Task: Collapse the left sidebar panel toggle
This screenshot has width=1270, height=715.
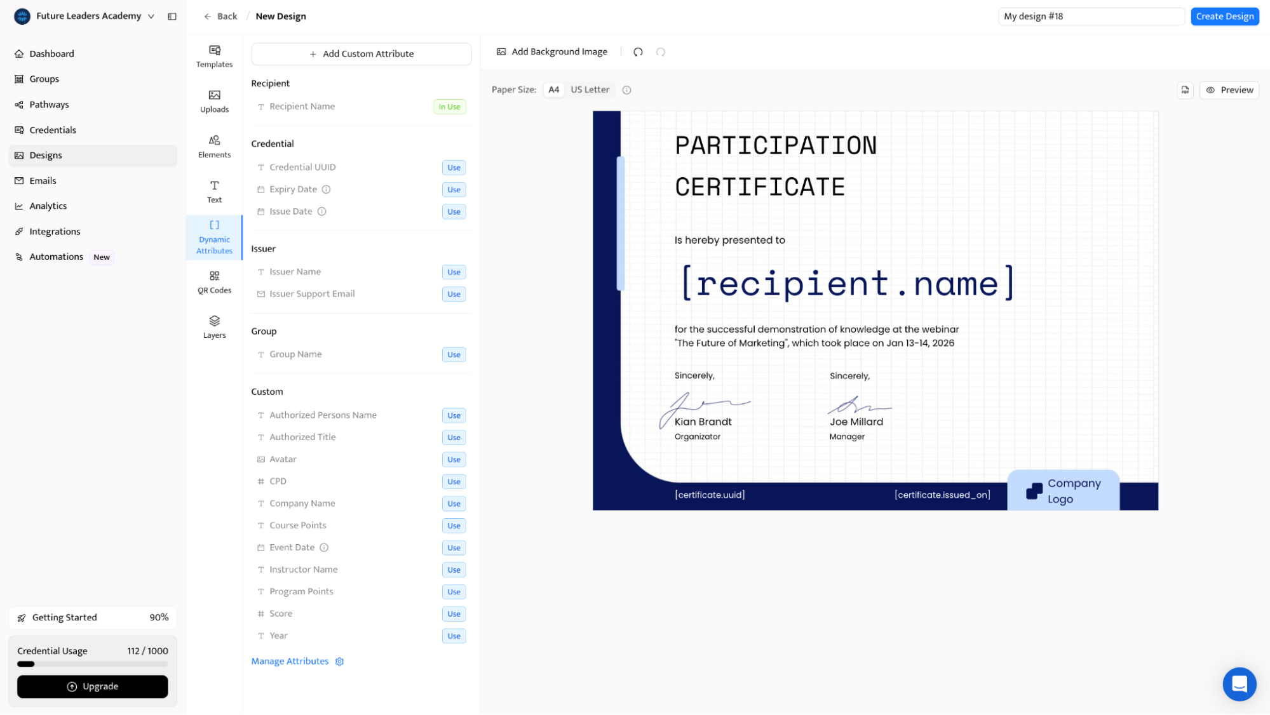Action: (172, 17)
